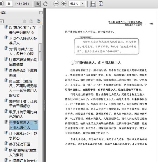Click bookmark icon beside 让下属永远处于竞争状态

6,133
